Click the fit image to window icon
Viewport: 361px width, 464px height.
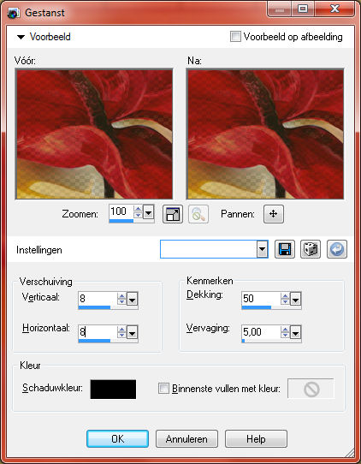coord(173,214)
